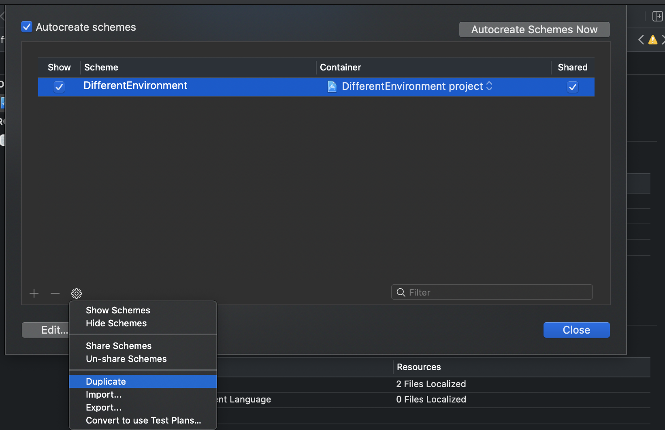
Task: Click the gear actions icon
Action: point(77,293)
